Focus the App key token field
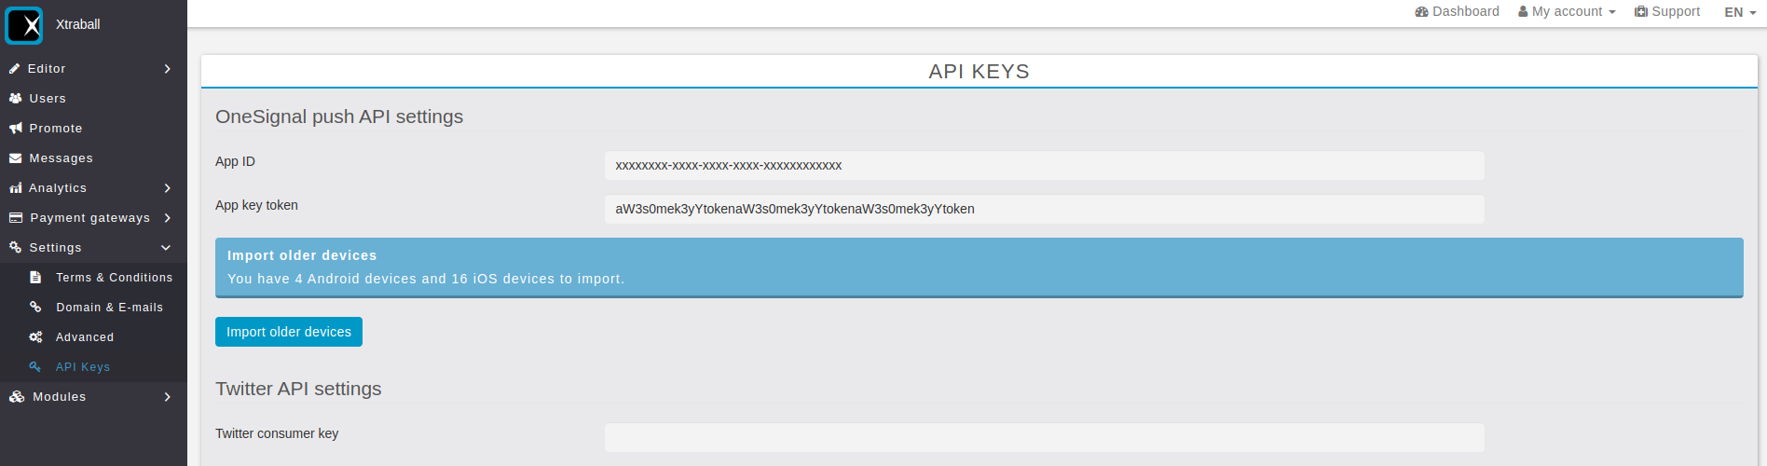 click(1044, 210)
